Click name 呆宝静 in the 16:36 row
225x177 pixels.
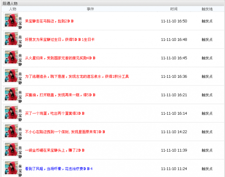(x=20, y=78)
